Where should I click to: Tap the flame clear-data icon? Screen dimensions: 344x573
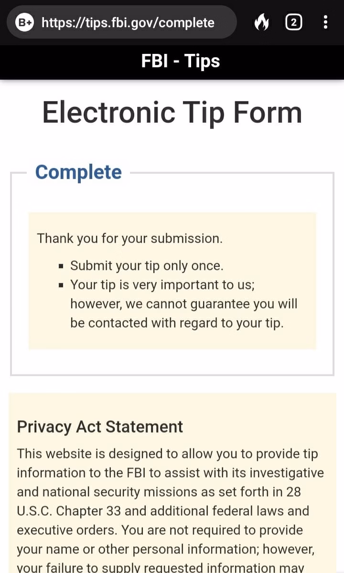pyautogui.click(x=261, y=22)
